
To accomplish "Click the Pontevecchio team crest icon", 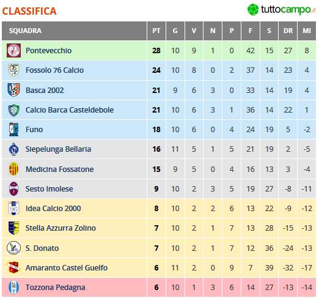I will (x=13, y=50).
